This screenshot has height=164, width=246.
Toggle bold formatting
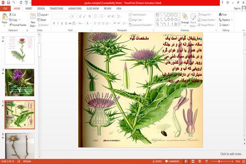point(54,23)
